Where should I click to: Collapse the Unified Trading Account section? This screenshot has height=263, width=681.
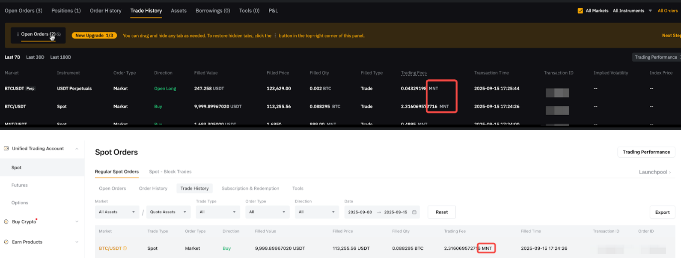77,149
